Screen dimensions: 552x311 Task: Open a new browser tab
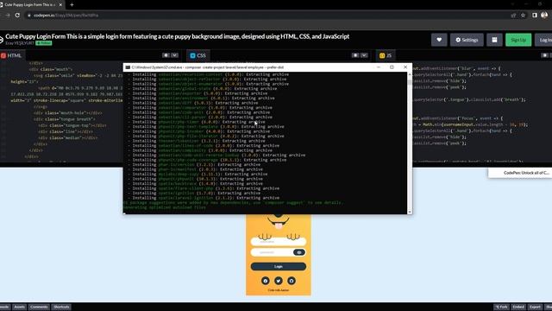(x=72, y=5)
